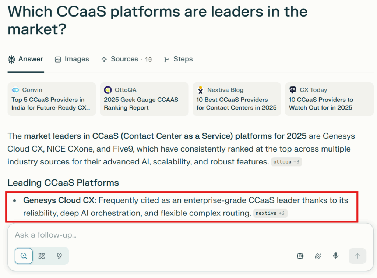Open the OttoQA source card
Viewport: 377px width, 278px height.
point(144,99)
